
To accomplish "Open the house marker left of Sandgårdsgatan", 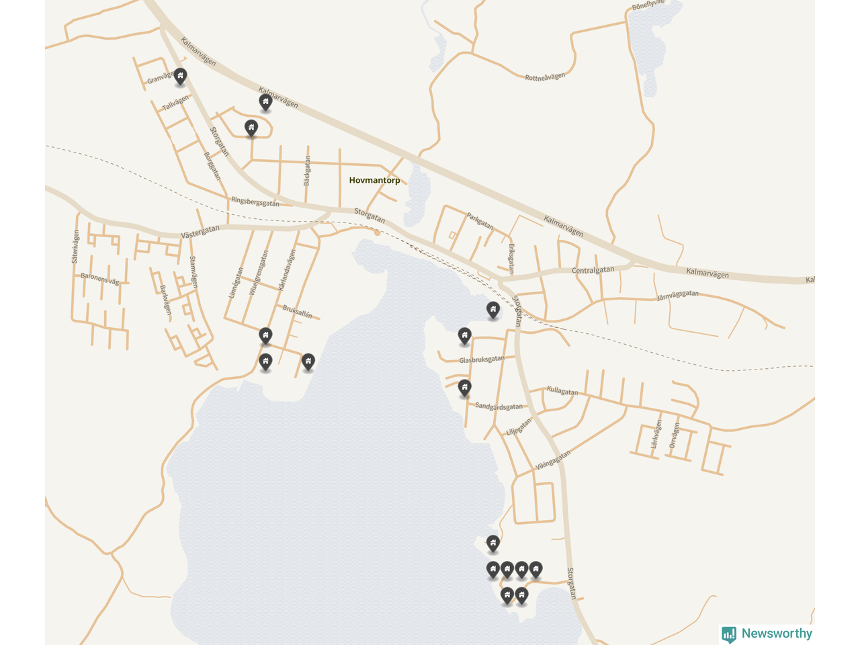I will [x=464, y=388].
